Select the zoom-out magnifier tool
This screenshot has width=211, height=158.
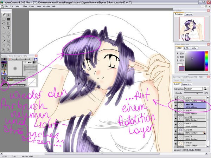point(8,50)
